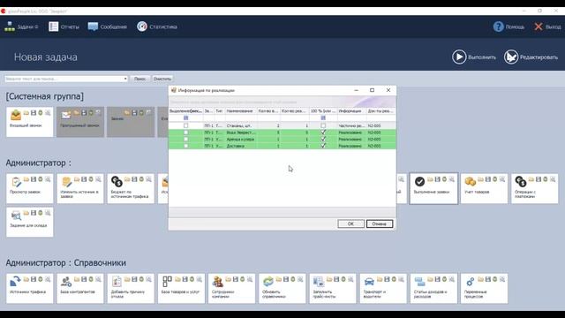The image size is (565, 318).
Task: Open the Задачи section in top bar
Action: pyautogui.click(x=21, y=26)
